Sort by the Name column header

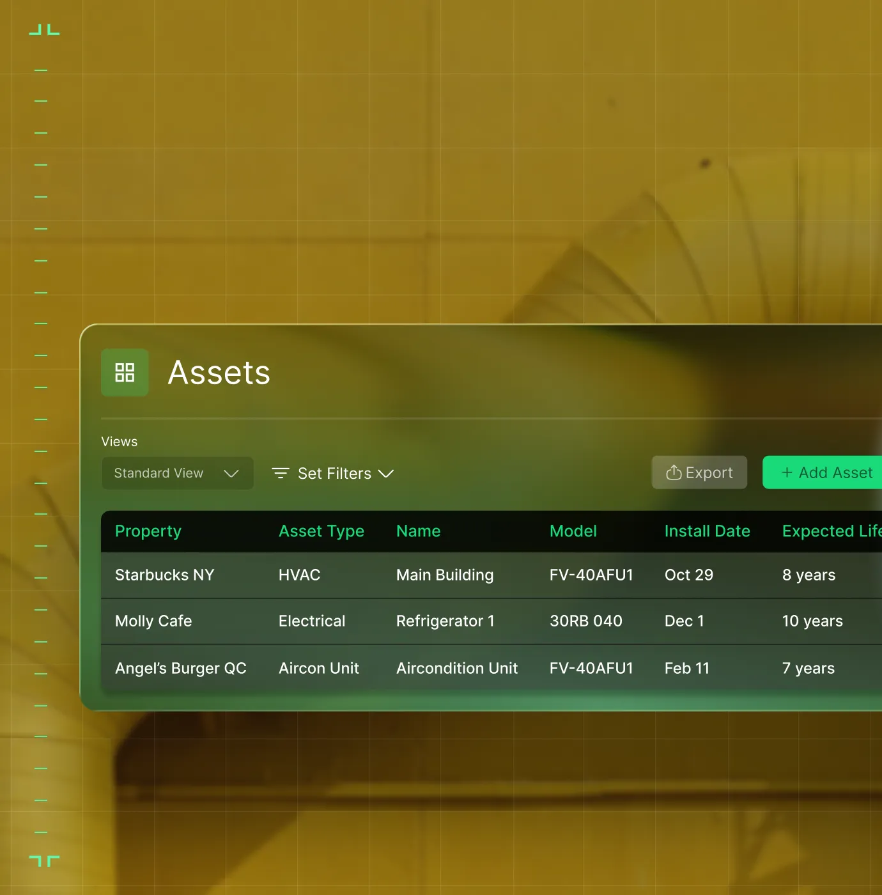(419, 531)
